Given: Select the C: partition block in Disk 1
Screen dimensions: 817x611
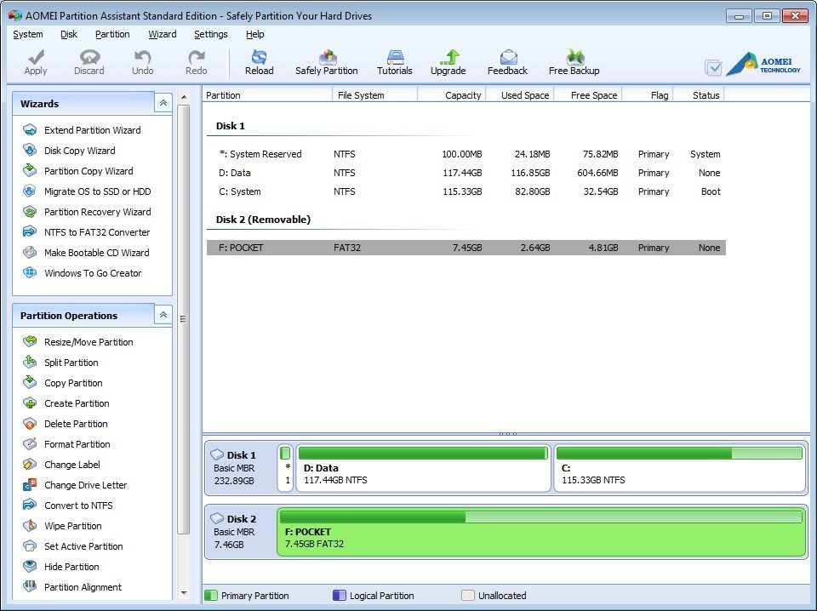Looking at the screenshot, I should (679, 468).
